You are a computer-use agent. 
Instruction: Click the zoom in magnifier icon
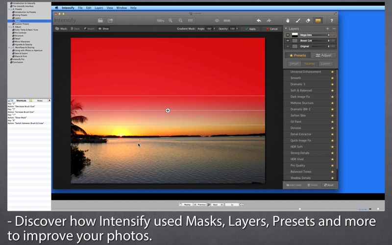coord(171,21)
